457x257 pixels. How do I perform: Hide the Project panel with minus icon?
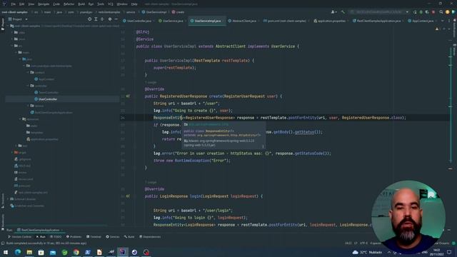click(x=116, y=19)
